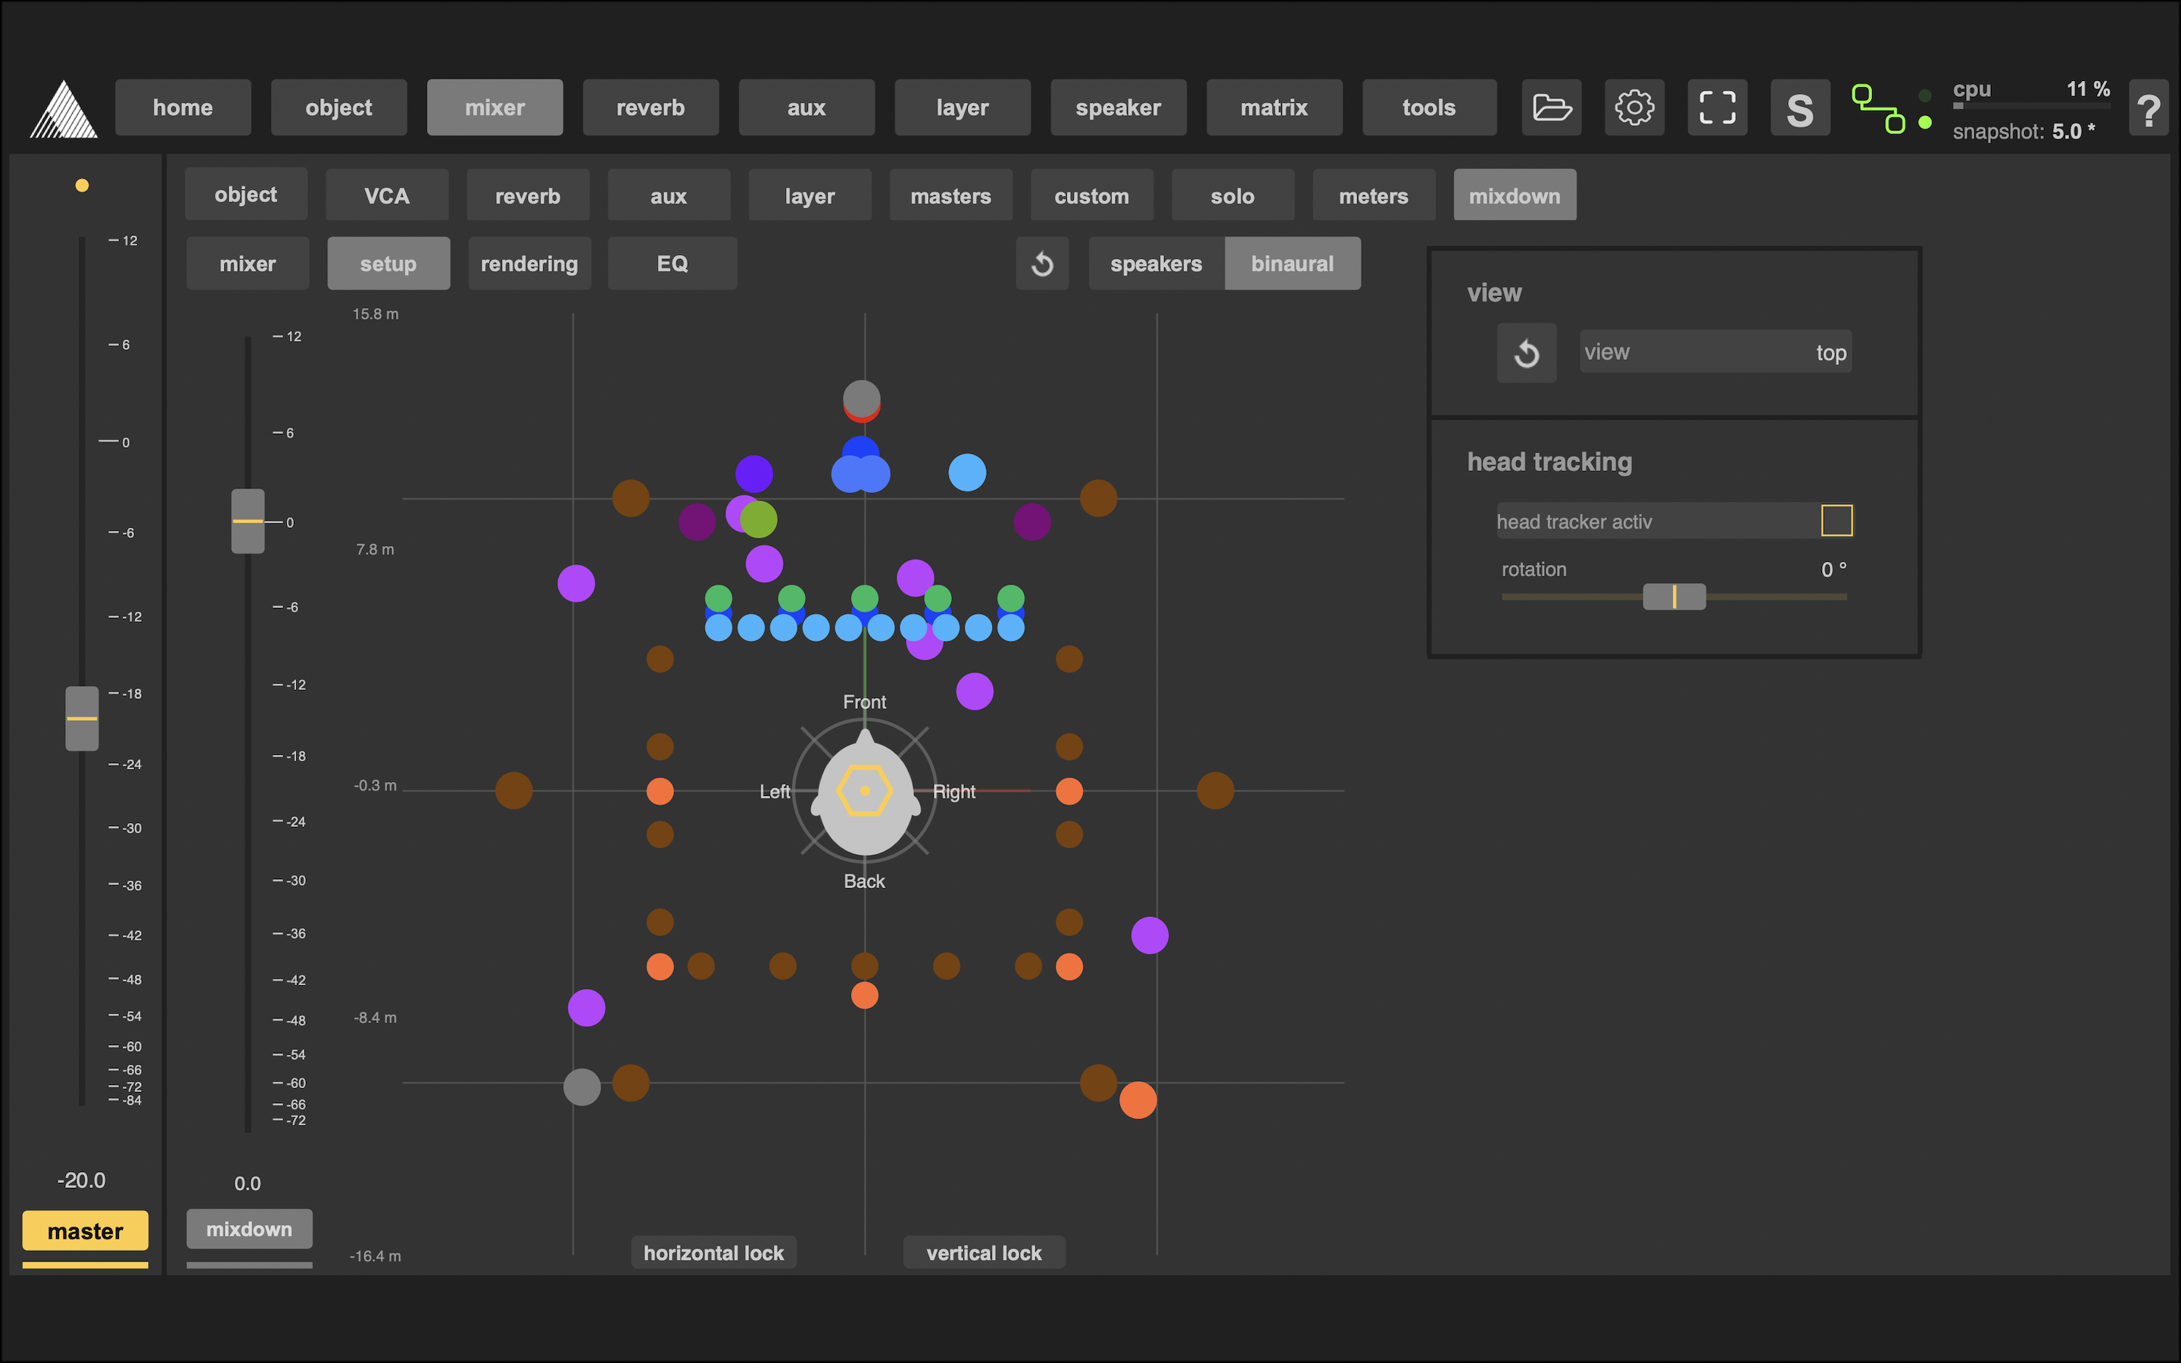Open the top aux page tab
The width and height of the screenshot is (2181, 1363).
click(x=807, y=108)
